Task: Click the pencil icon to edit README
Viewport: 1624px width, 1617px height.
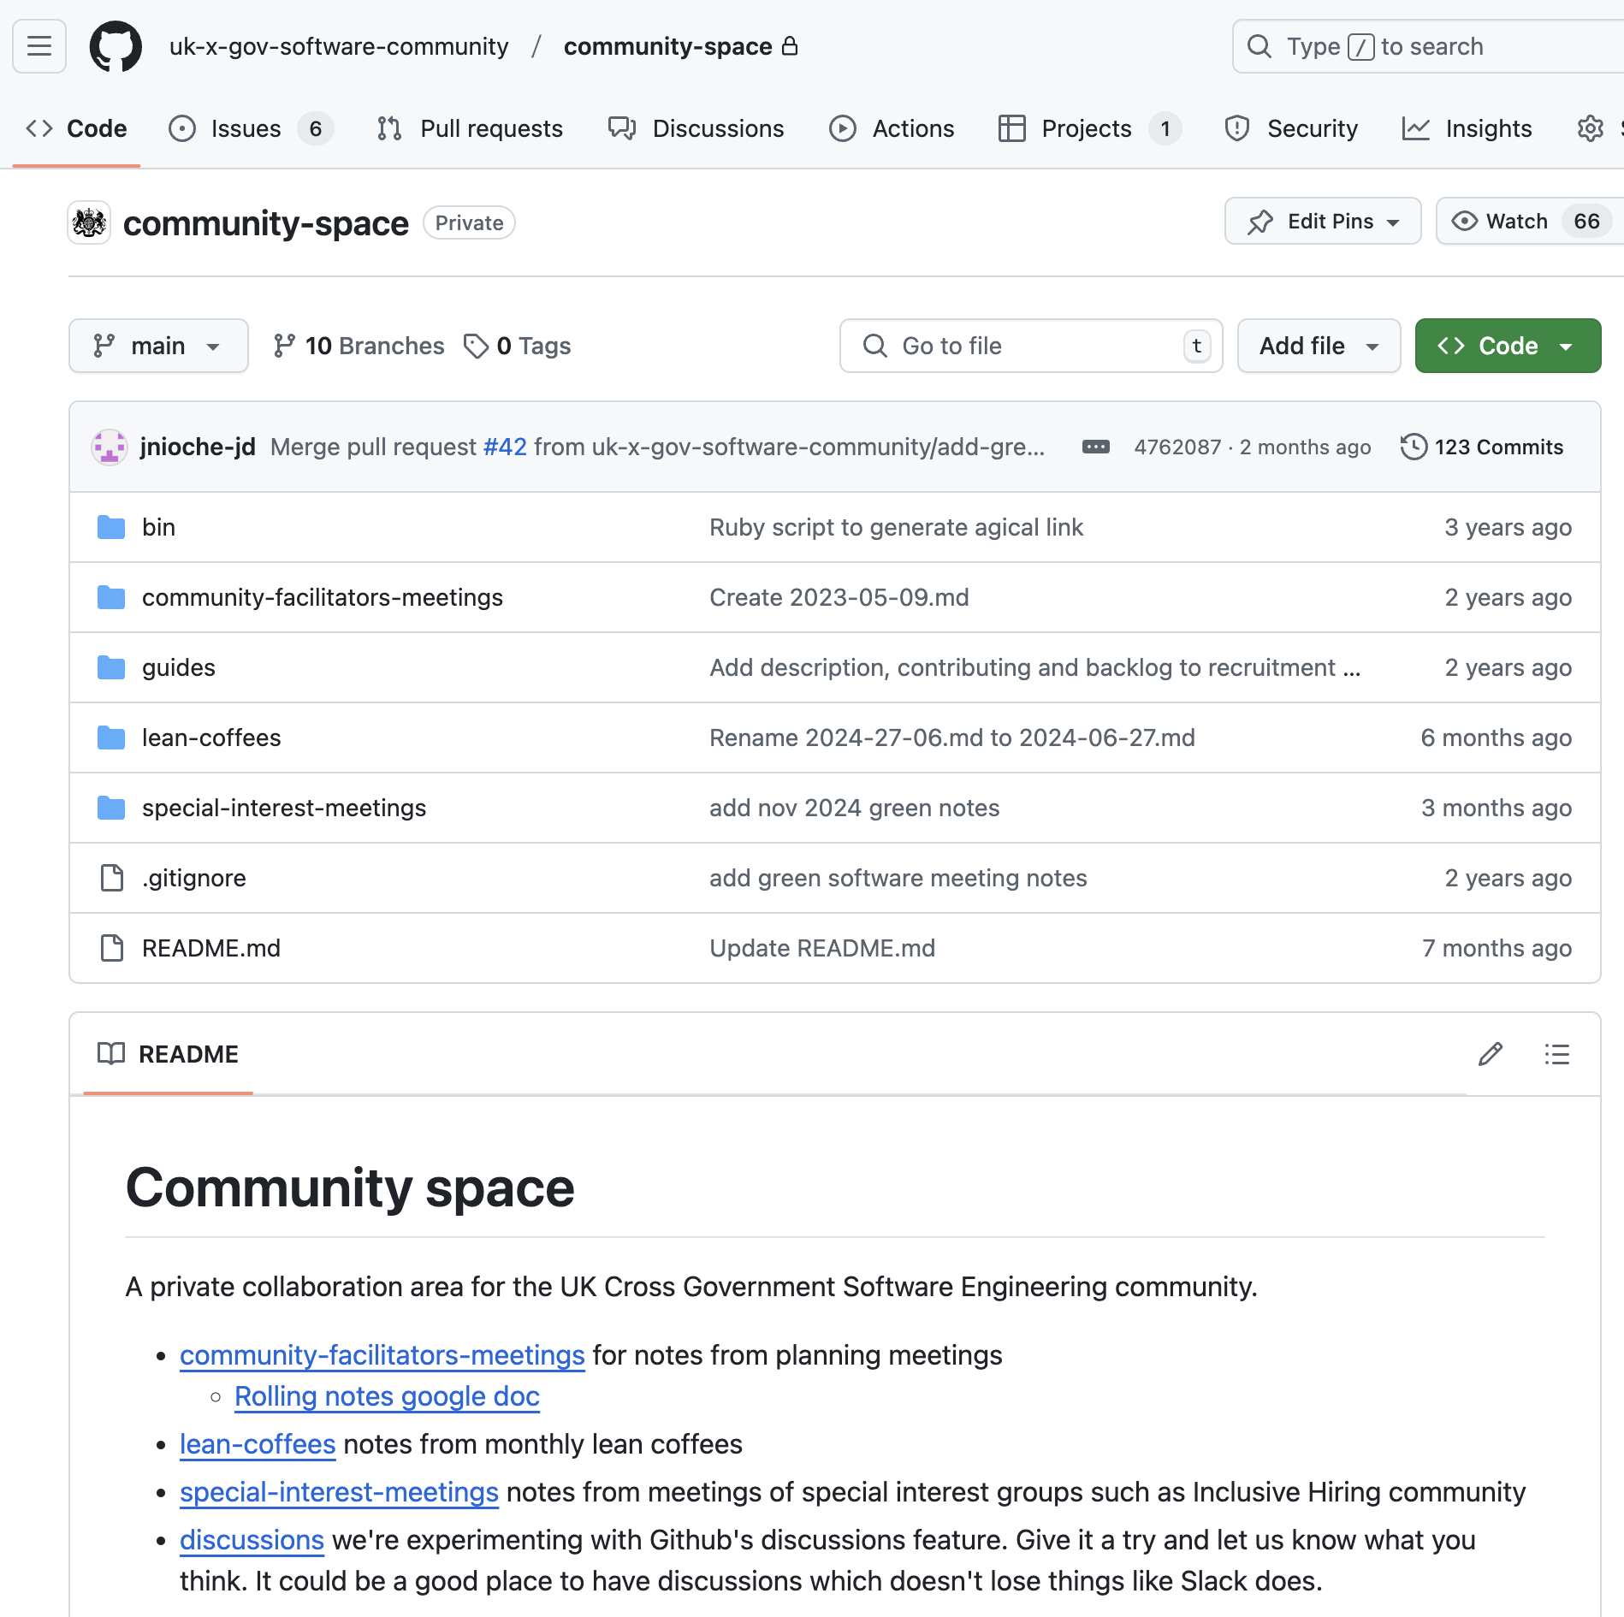Action: point(1491,1054)
